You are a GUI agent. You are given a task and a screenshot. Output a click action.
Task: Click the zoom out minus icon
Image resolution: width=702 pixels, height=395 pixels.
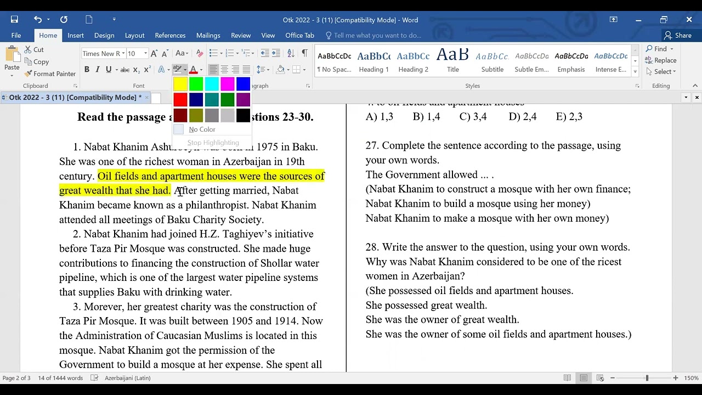click(613, 378)
